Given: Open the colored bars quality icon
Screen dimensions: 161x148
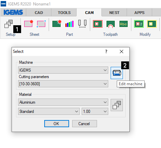Looking at the screenshot, I should 69,24.
